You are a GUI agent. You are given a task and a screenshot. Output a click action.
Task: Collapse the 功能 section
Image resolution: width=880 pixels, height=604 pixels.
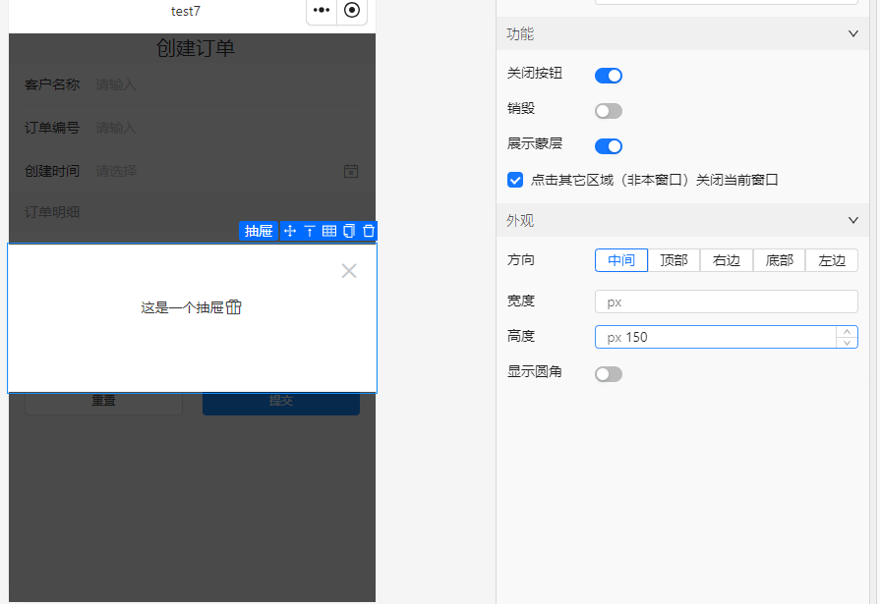pos(853,33)
